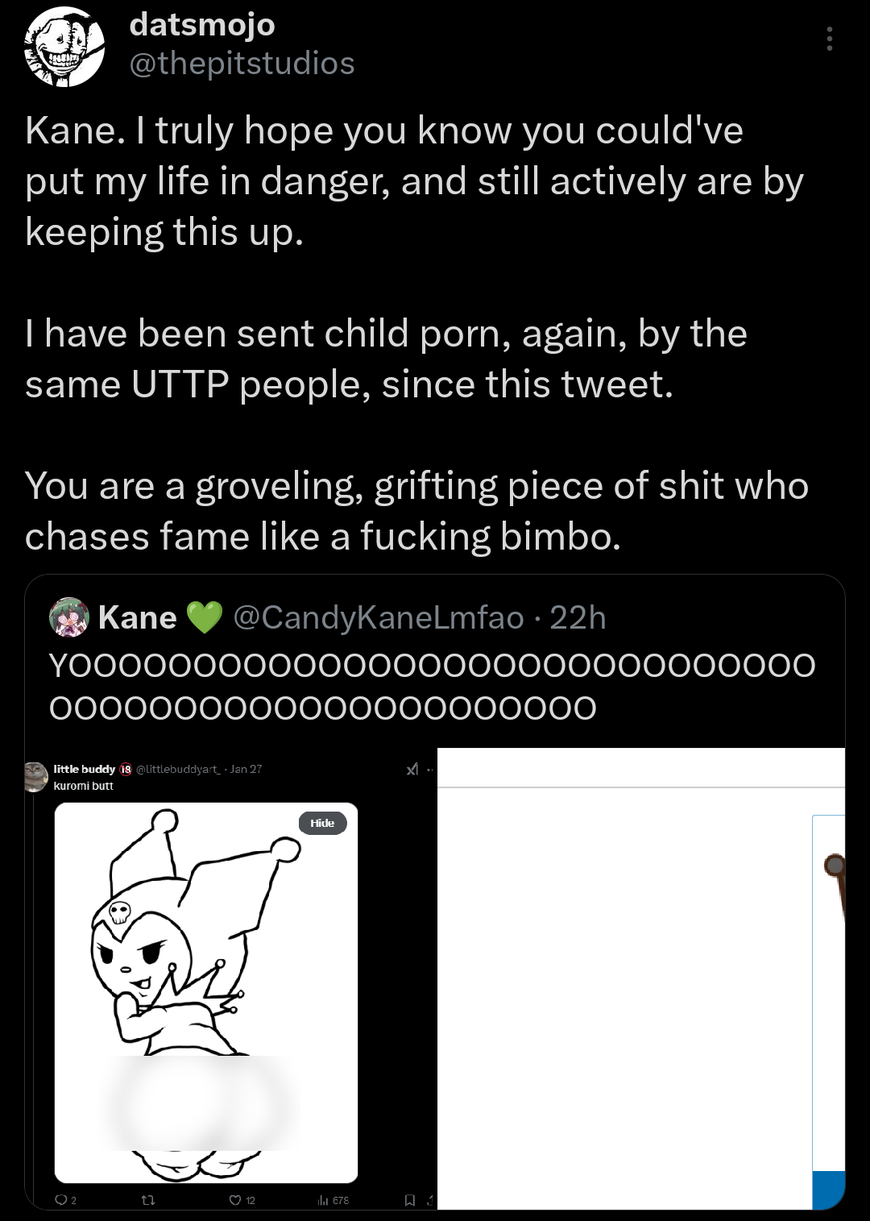Viewport: 870px width, 1221px height.
Task: Open the @CandyKaneLmfao handle
Action: [x=379, y=617]
